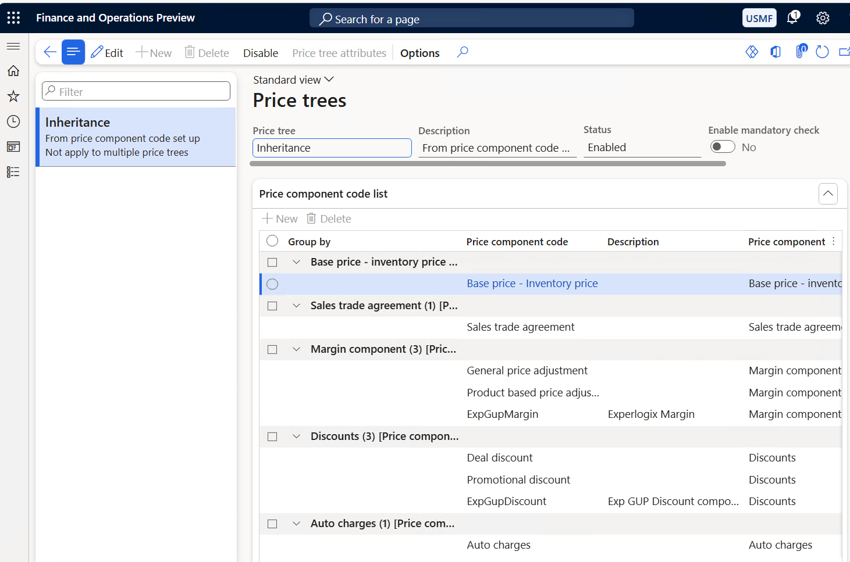The width and height of the screenshot is (850, 562).
Task: Collapse the Auto charges group
Action: (x=297, y=524)
